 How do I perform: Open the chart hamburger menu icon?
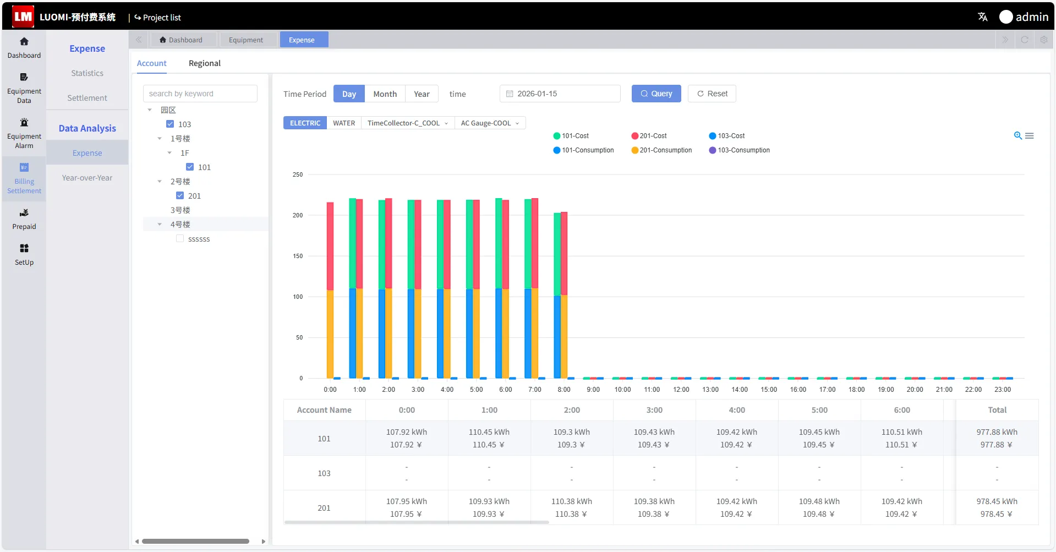click(x=1029, y=136)
